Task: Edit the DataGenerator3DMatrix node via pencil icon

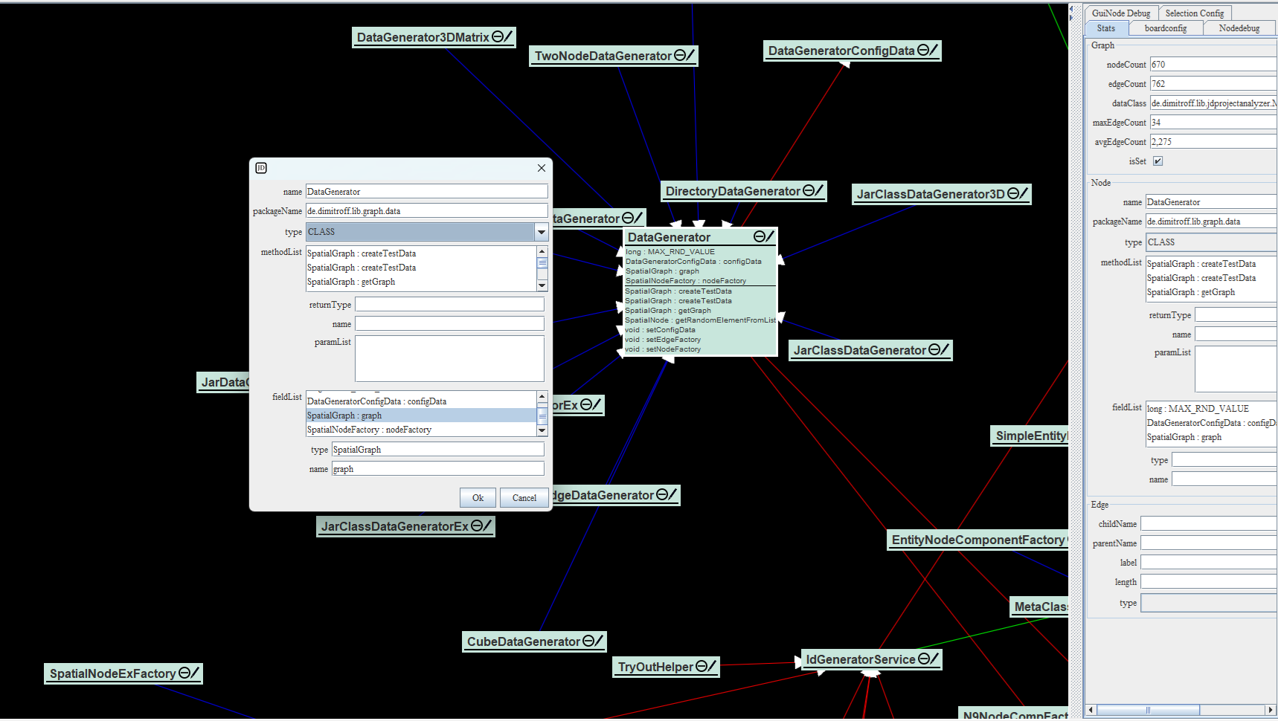Action: 508,36
